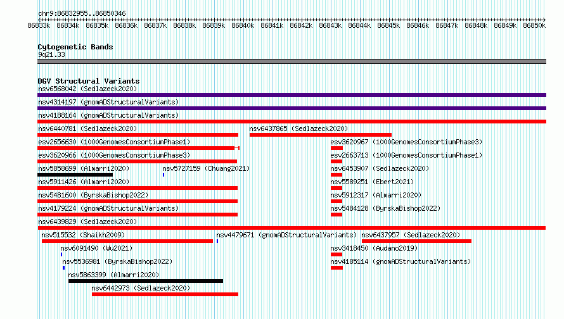Click the red bar under nsv6442973
The image size is (564, 319).
click(165, 294)
